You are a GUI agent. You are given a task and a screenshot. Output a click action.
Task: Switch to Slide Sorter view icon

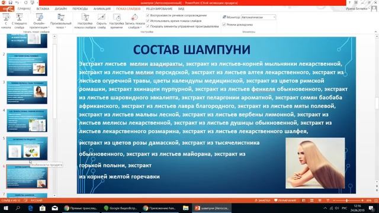312,201
